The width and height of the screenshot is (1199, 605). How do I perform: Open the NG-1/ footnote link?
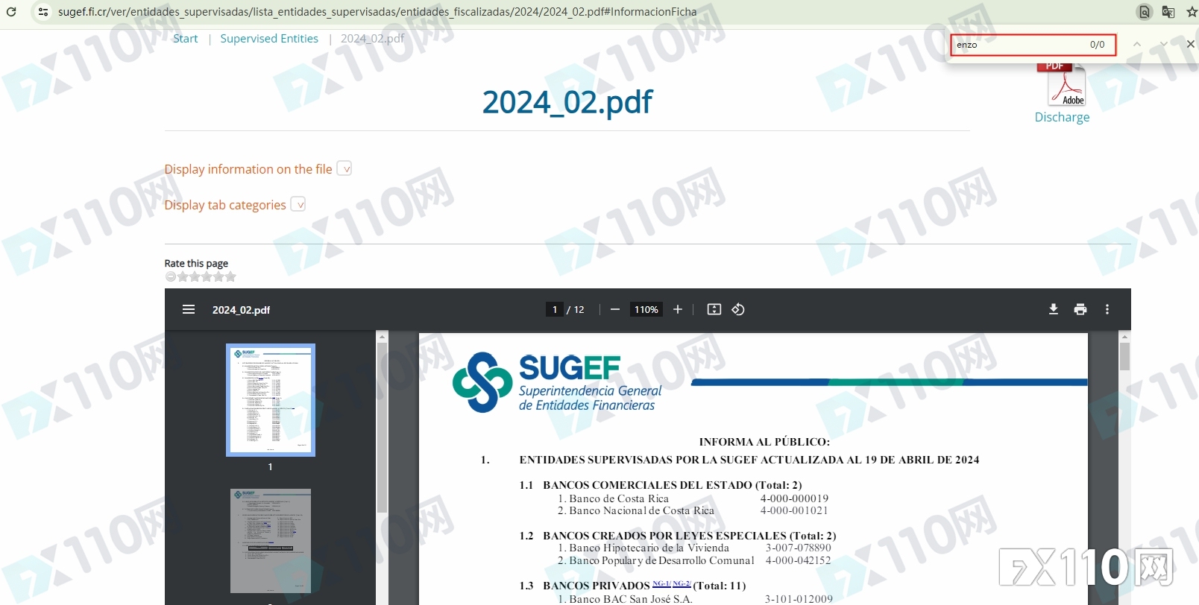click(661, 583)
